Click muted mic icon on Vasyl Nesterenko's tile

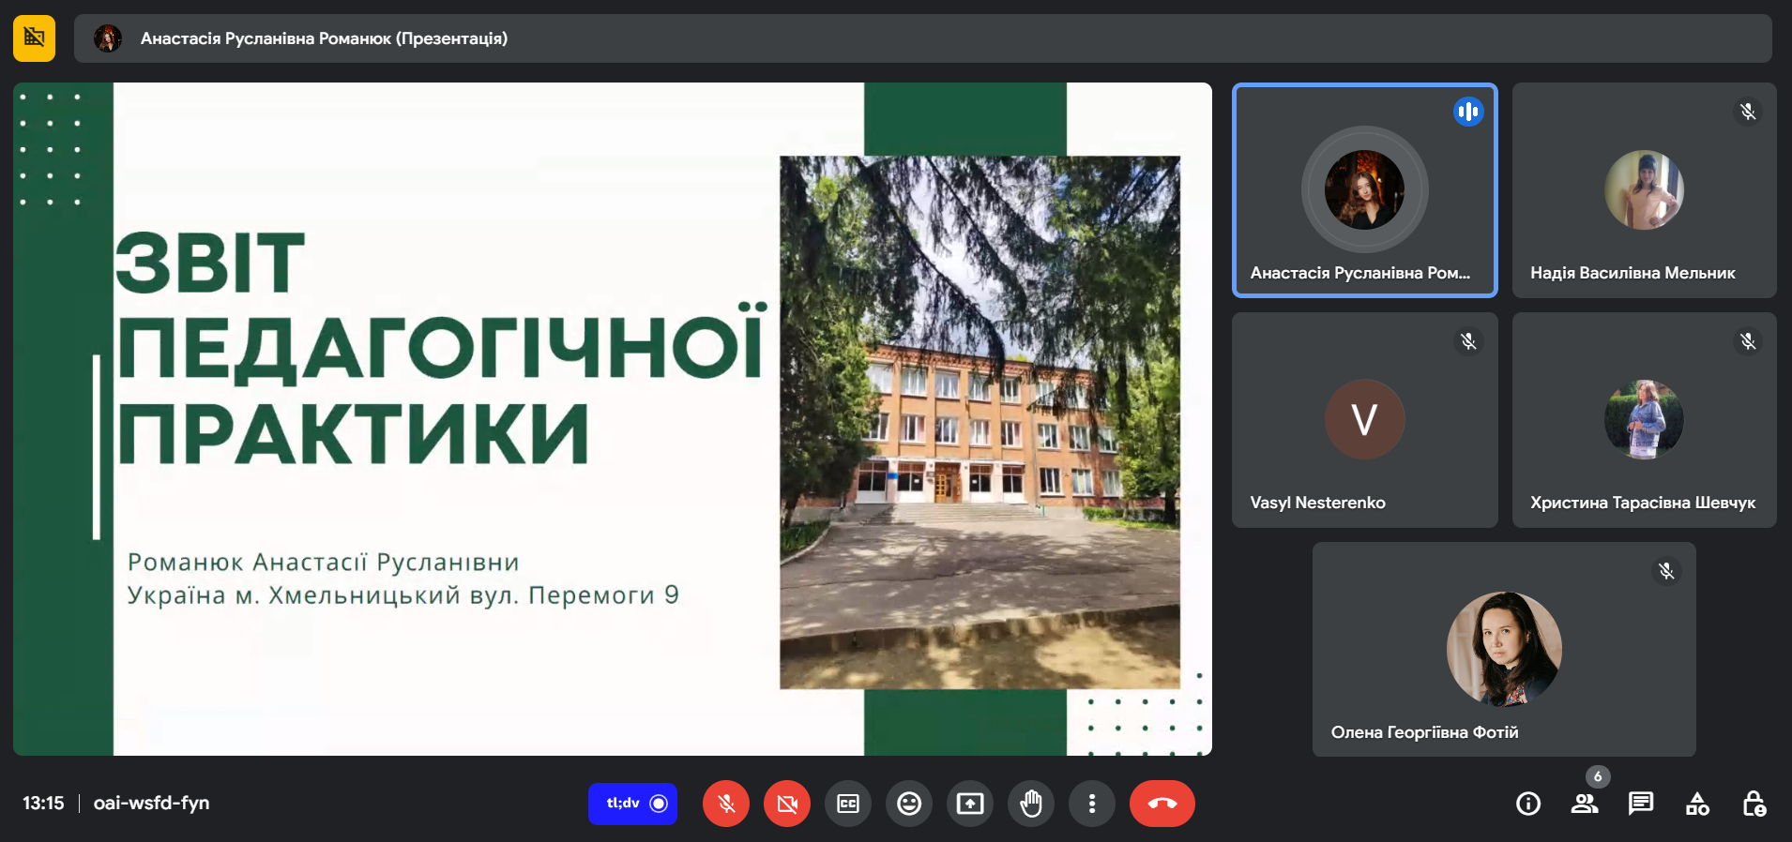coord(1468,341)
